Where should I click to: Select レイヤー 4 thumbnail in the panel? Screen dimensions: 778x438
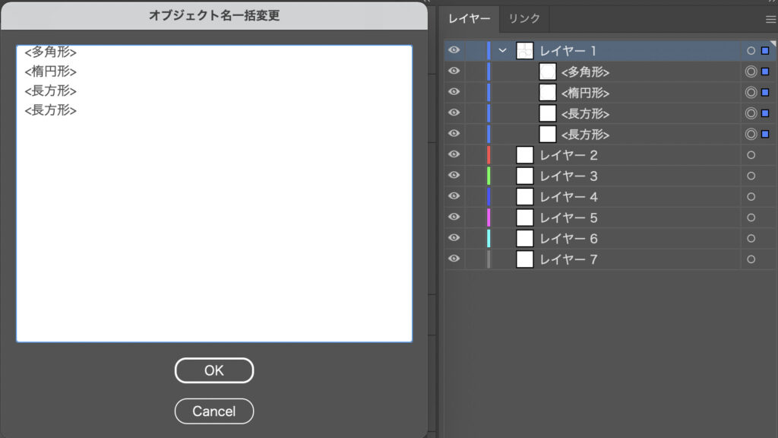coord(525,197)
